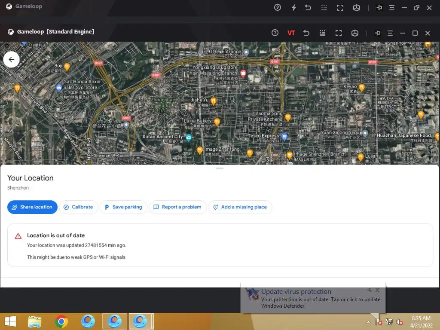The width and height of the screenshot is (440, 330).
Task: Click Action Center flag tray icon
Action: tap(379, 322)
